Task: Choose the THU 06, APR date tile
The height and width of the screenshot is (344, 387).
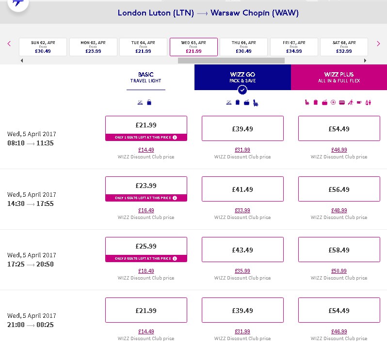Action: point(243,47)
